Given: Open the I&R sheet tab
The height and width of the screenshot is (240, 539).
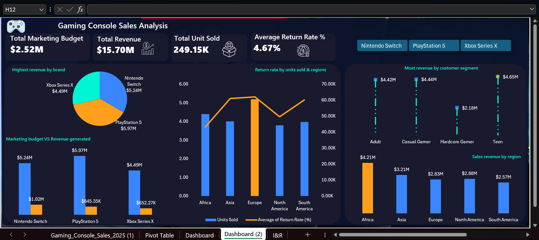Looking at the screenshot, I should click(x=278, y=235).
